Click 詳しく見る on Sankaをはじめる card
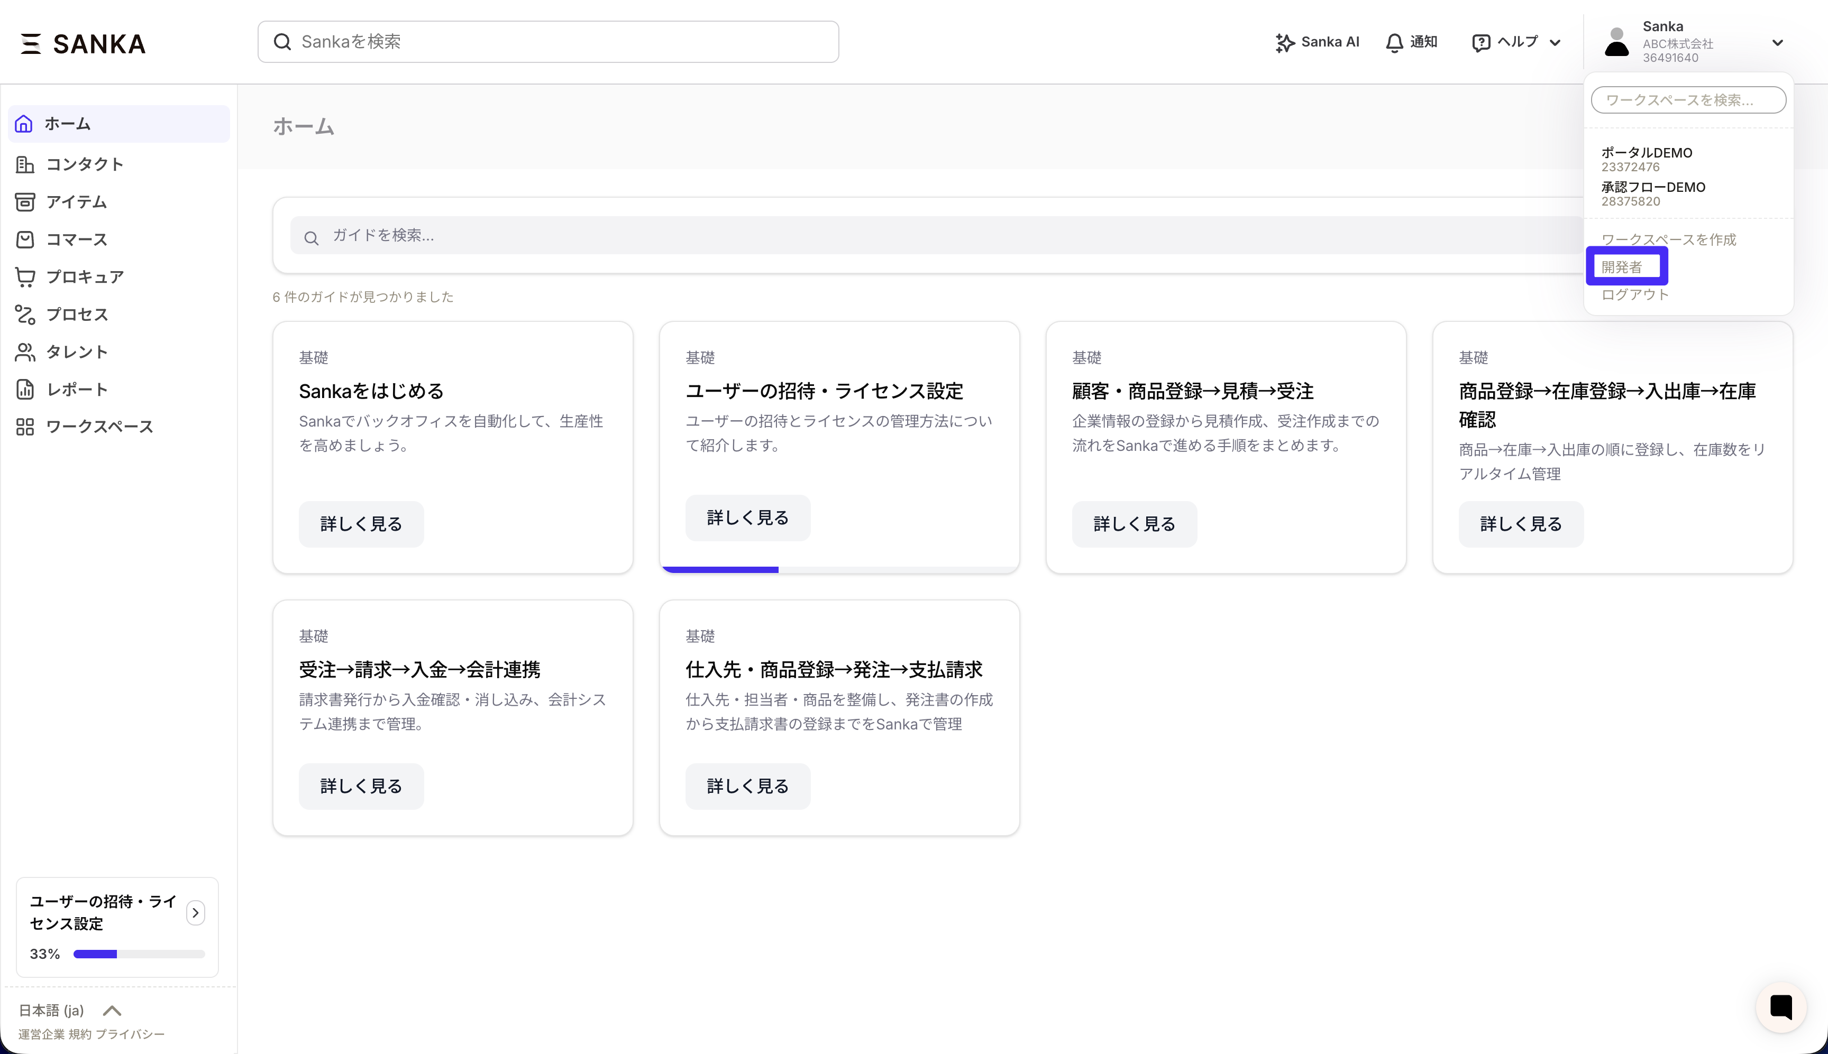The width and height of the screenshot is (1828, 1054). (361, 524)
